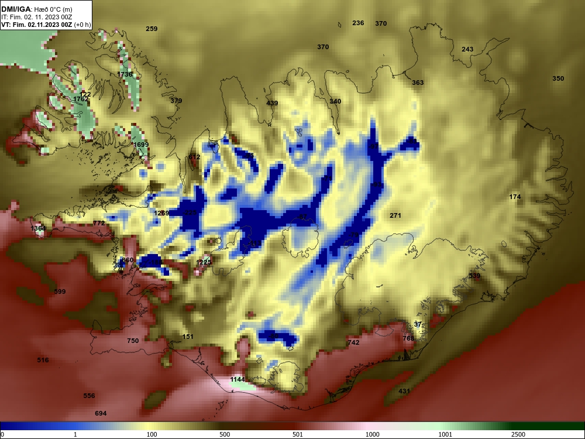
Task: Click the map value 1699
Action: [x=141, y=145]
